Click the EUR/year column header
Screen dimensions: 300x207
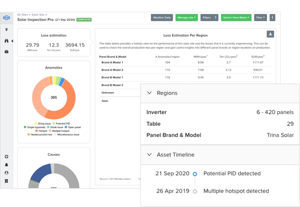click(258, 57)
